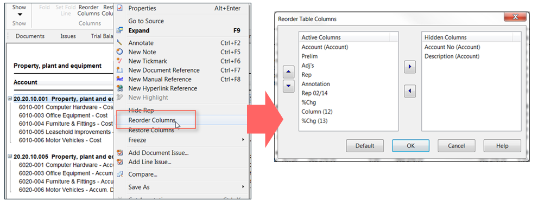Move the column to Hidden with the right arrow
Image resolution: width=538 pixels, height=207 pixels.
[x=410, y=67]
